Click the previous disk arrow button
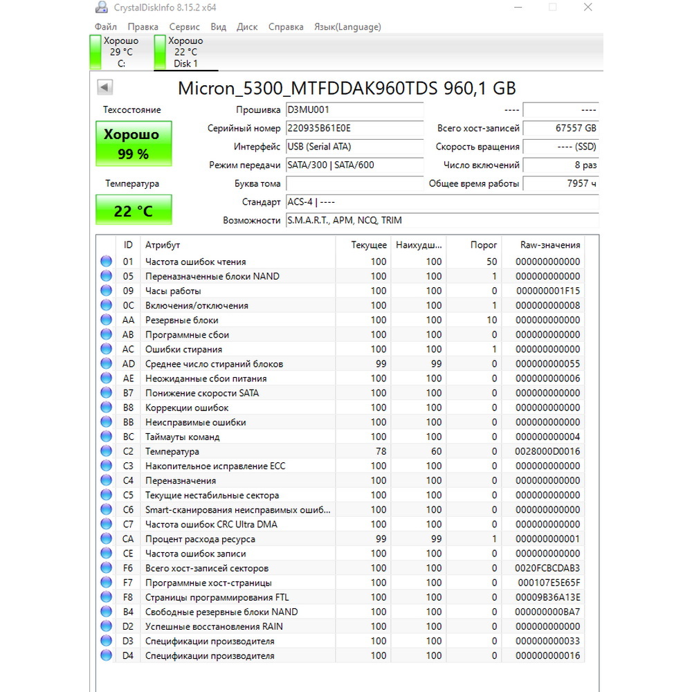Screen dimensions: 692x692 coord(105,87)
